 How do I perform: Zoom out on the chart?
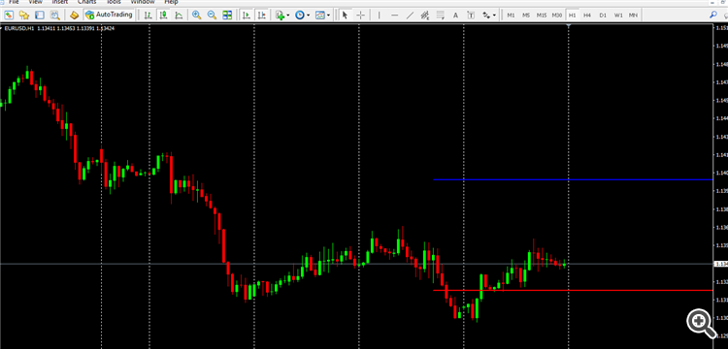tap(212, 16)
